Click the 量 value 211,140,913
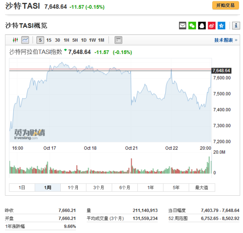Screen dimensions: 243x233 (145, 210)
